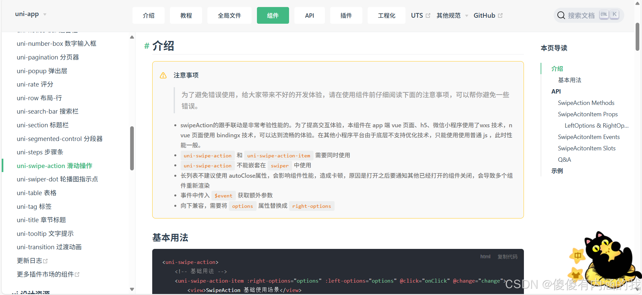Select the 组件 navigation tab
Viewport: 642px width, 295px height.
[x=273, y=15]
